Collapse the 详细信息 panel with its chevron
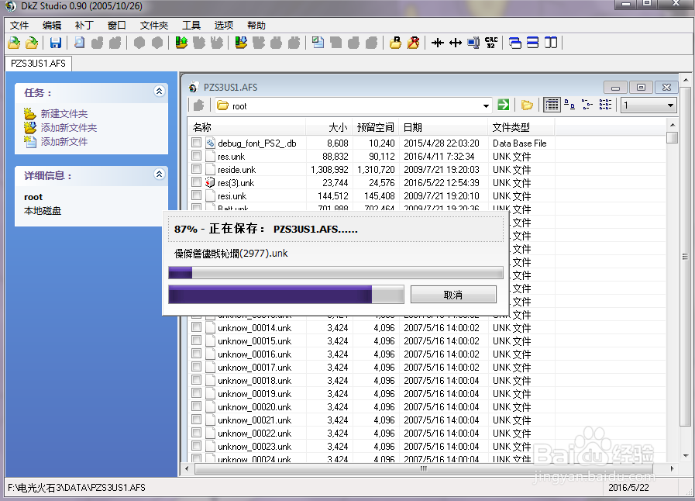695x501 pixels. 160,174
